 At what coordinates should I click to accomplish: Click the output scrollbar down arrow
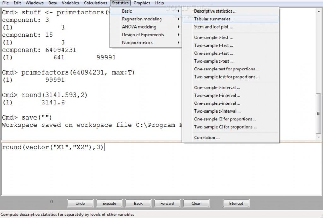click(318, 137)
